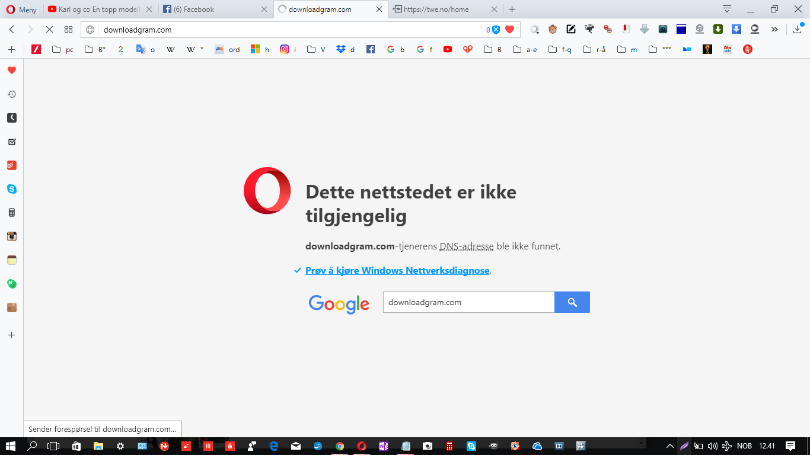The width and height of the screenshot is (810, 455).
Task: Switch to the https://twe.no/home tab
Action: (447, 9)
